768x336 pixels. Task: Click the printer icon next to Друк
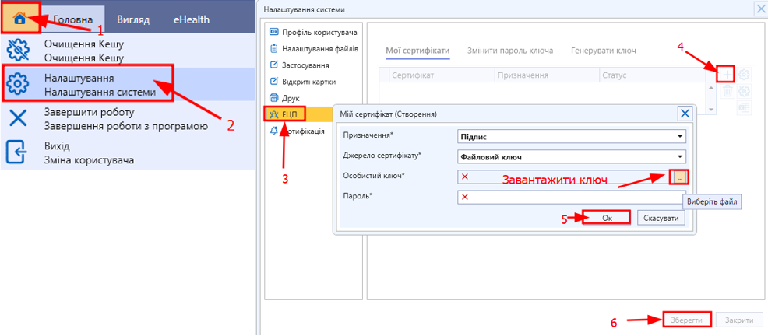click(274, 98)
